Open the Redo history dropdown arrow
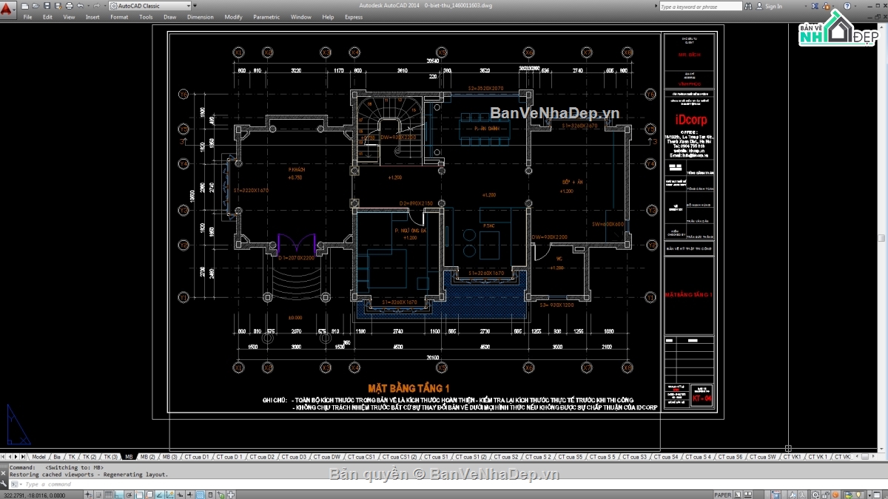This screenshot has width=888, height=499. 104,6
